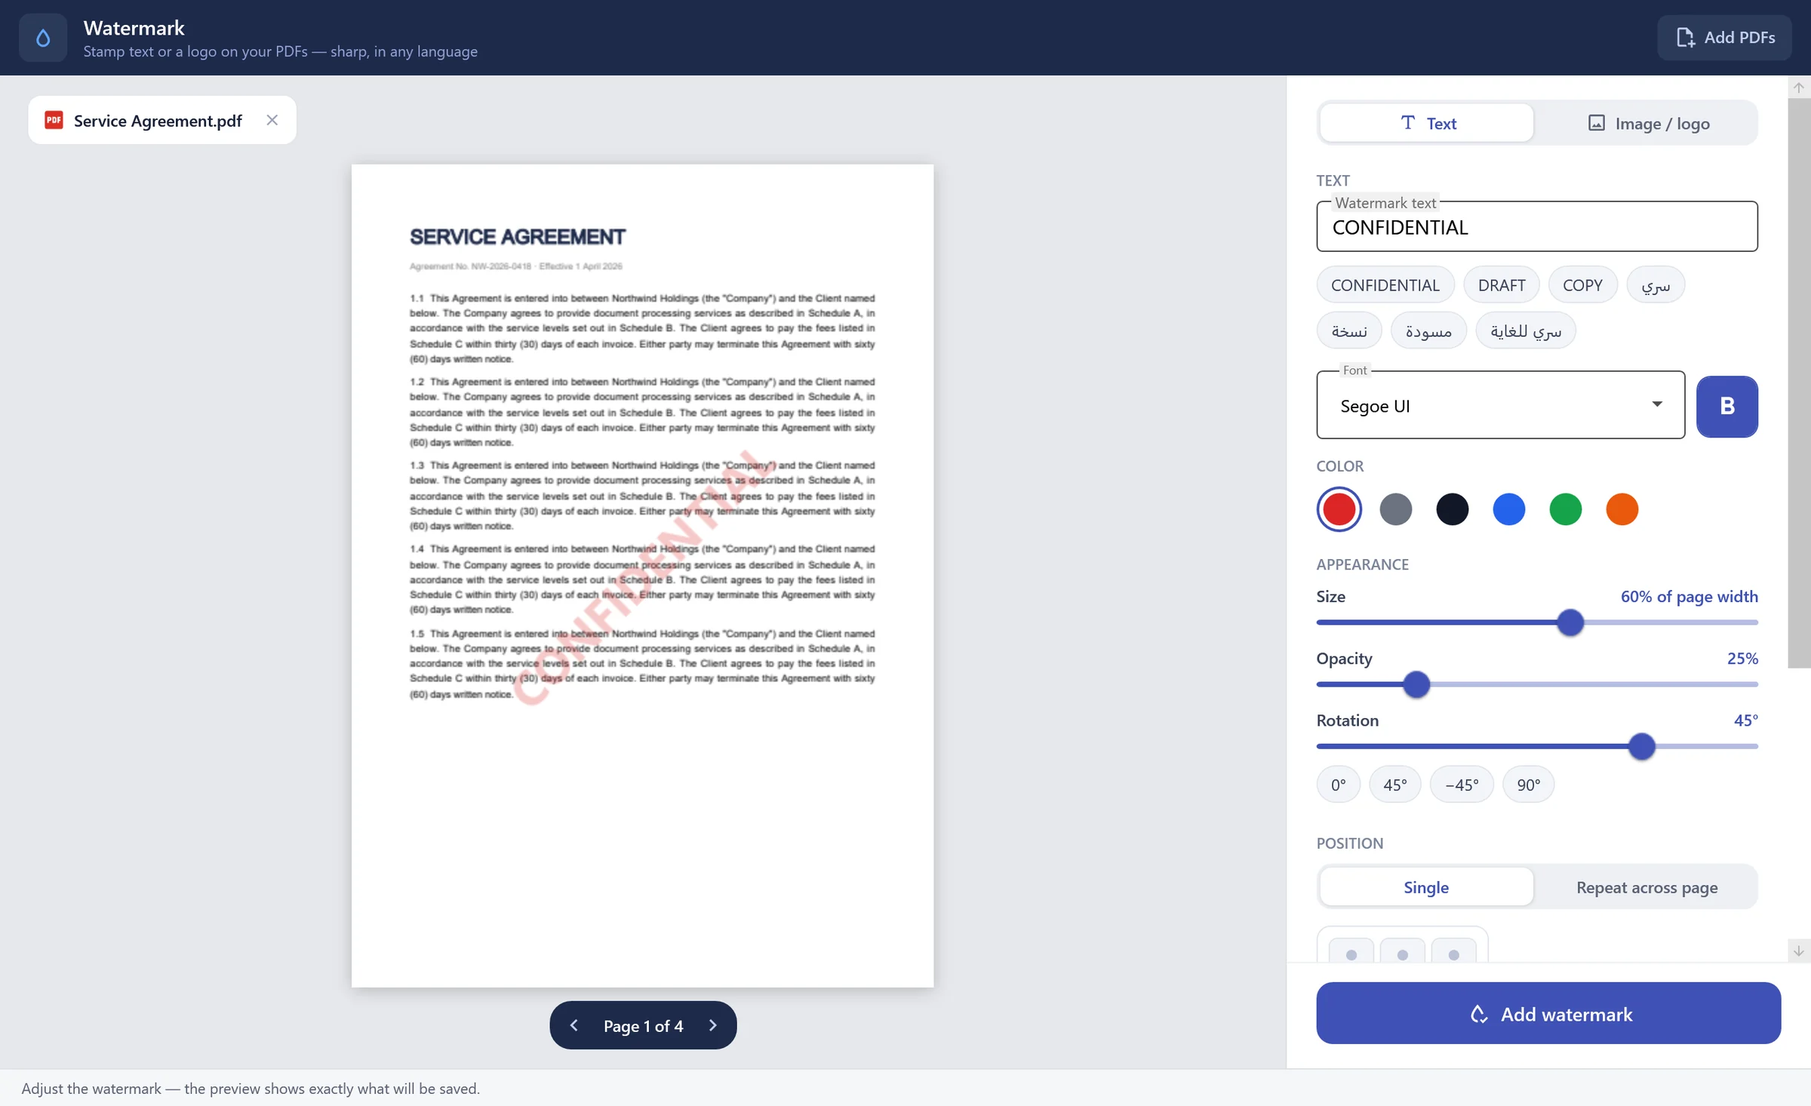1811x1106 pixels.
Task: Switch to the Text watermark tab
Action: point(1427,123)
